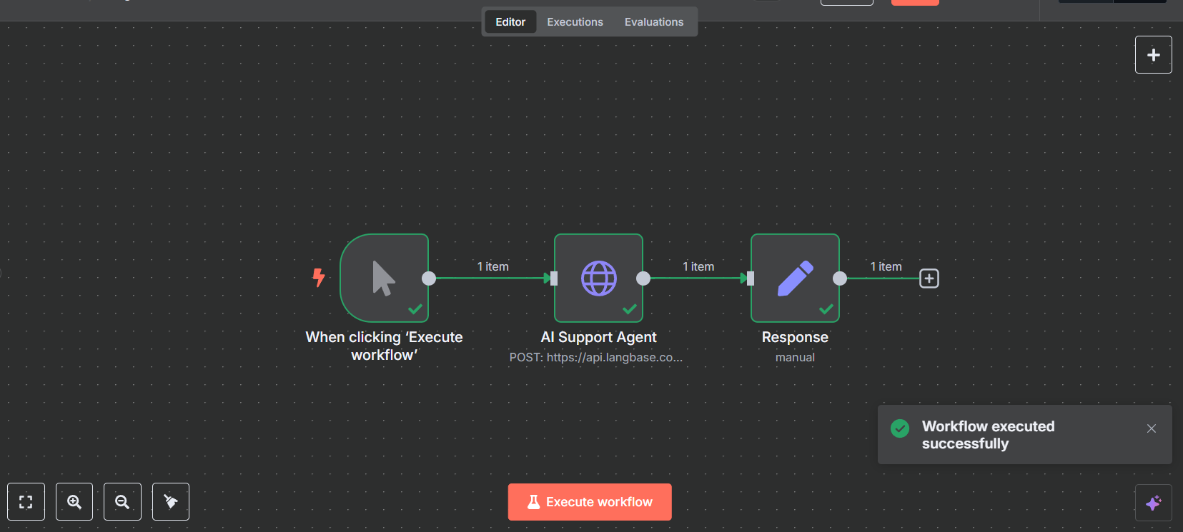Click the 'AI Support Agent' node label
1183x532 pixels.
pos(598,337)
